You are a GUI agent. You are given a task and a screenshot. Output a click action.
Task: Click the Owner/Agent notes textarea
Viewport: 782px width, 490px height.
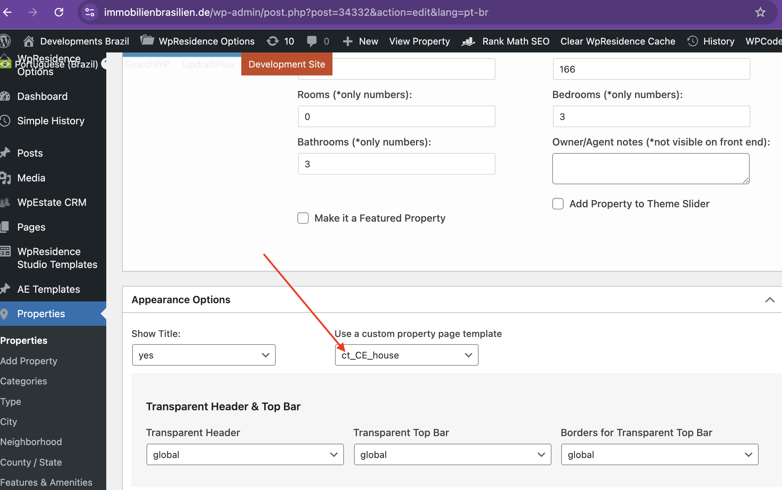tap(651, 168)
